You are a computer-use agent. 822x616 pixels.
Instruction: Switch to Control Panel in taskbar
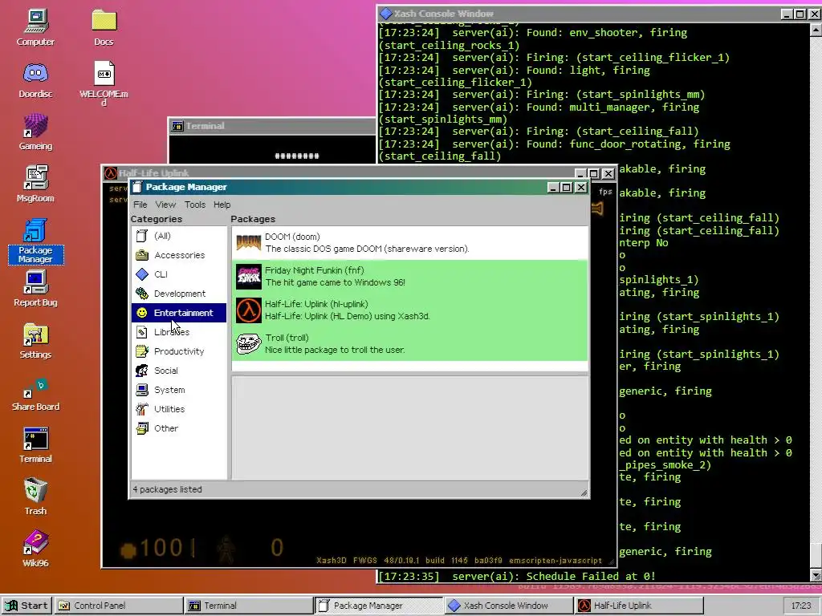(x=119, y=606)
